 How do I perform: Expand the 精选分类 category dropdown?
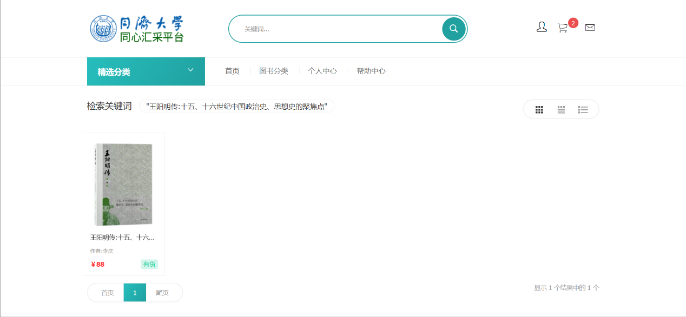146,71
